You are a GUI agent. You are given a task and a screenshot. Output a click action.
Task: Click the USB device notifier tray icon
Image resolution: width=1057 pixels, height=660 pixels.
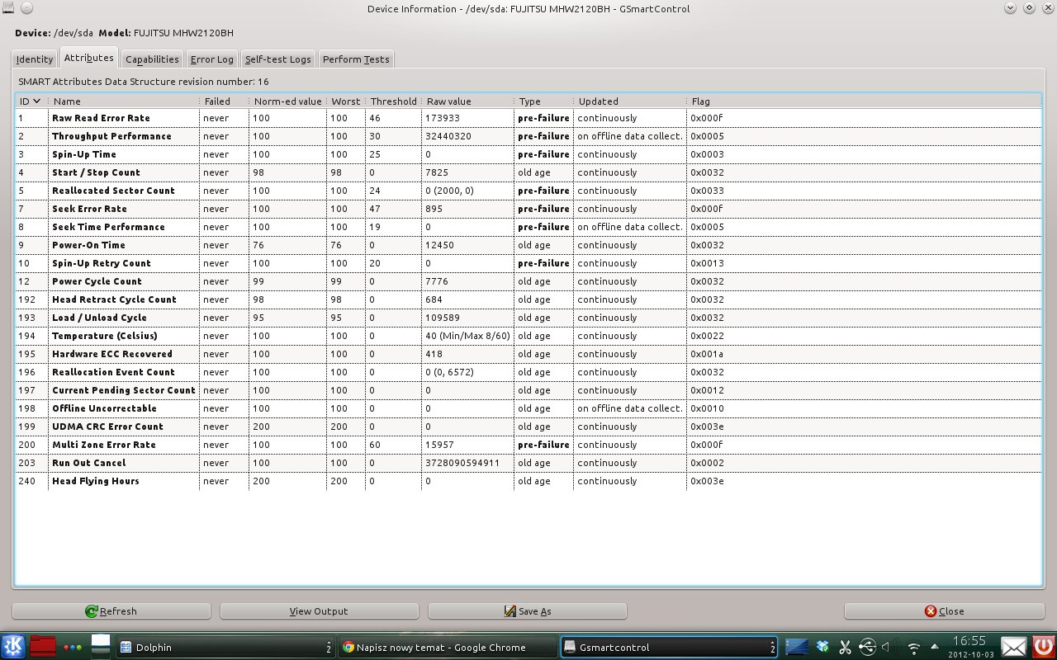click(867, 647)
